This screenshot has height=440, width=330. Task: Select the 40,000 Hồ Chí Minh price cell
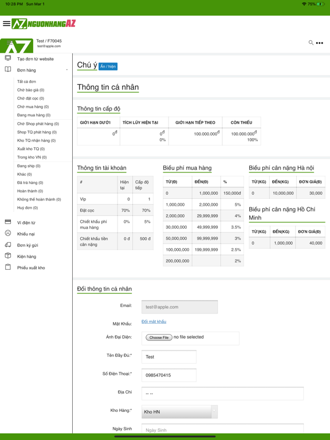pyautogui.click(x=311, y=243)
